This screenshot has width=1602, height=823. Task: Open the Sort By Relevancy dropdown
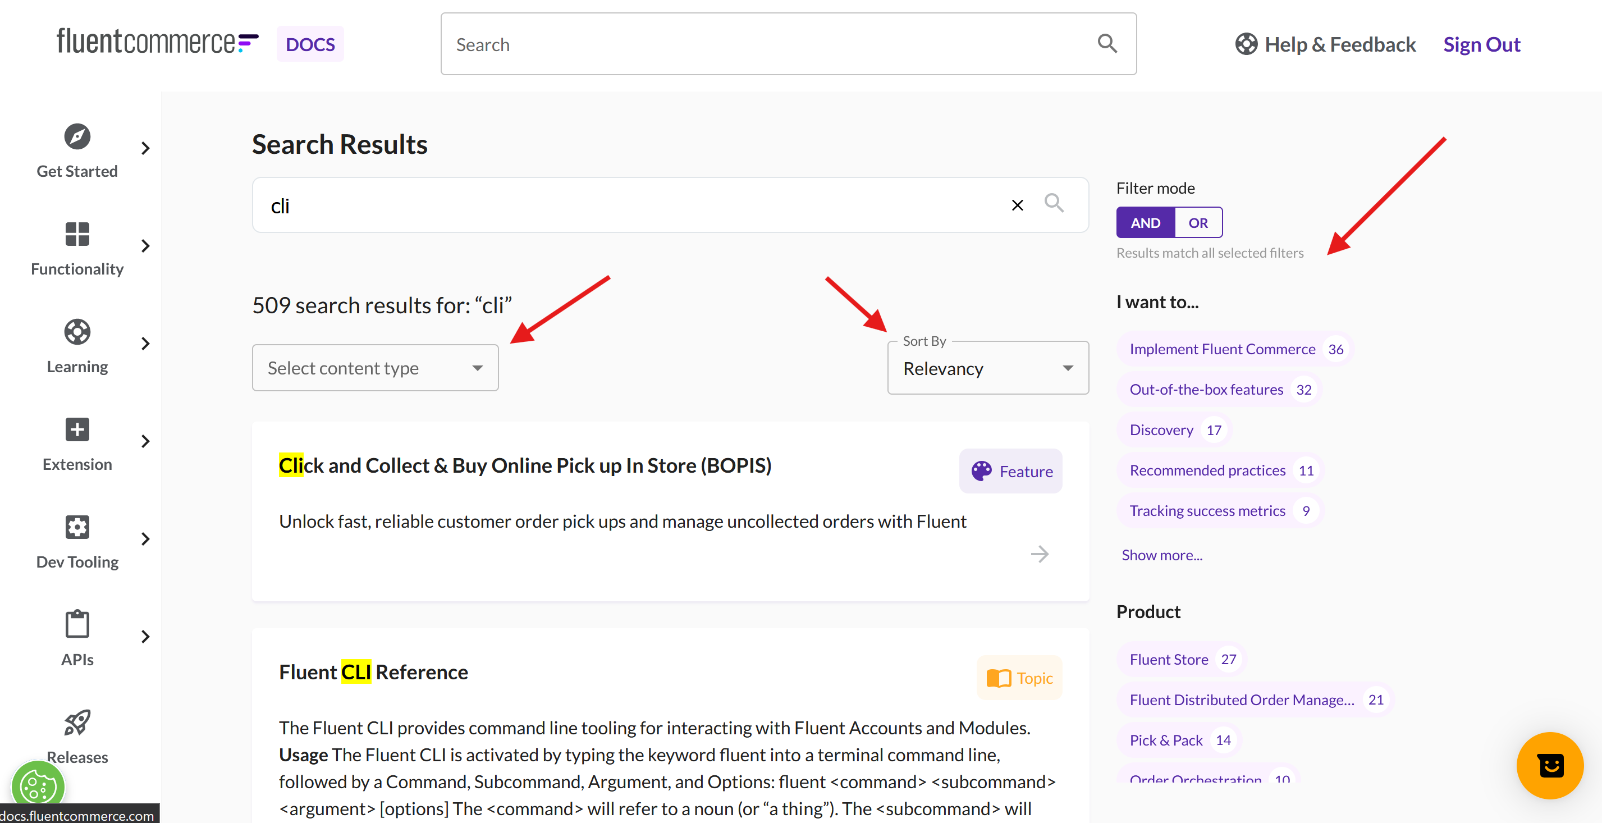987,368
